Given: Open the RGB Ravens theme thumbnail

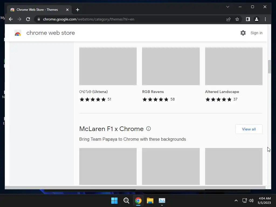Looking at the screenshot, I should [171, 66].
